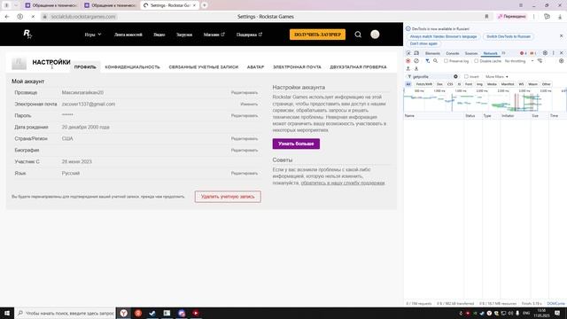Open Network panel settings gear
Screen dimensions: 567x319
tap(561, 61)
